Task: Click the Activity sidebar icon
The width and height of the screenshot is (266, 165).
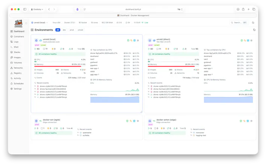Action: tap(12, 78)
